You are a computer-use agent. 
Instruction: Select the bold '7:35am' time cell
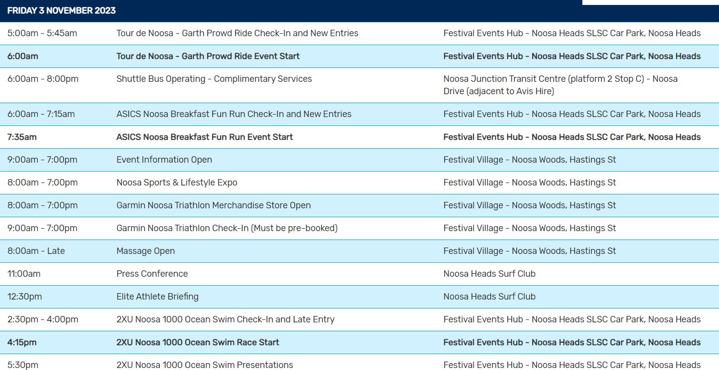22,137
